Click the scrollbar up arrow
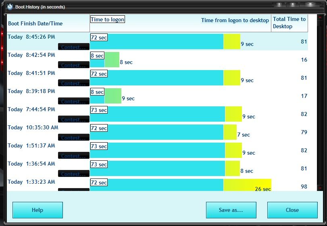 (x=320, y=18)
